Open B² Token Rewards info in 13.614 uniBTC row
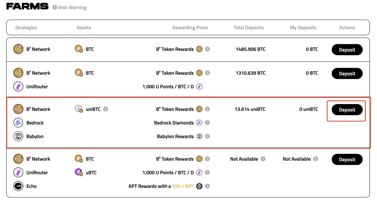Screen dimensions: 377x200 207,109
